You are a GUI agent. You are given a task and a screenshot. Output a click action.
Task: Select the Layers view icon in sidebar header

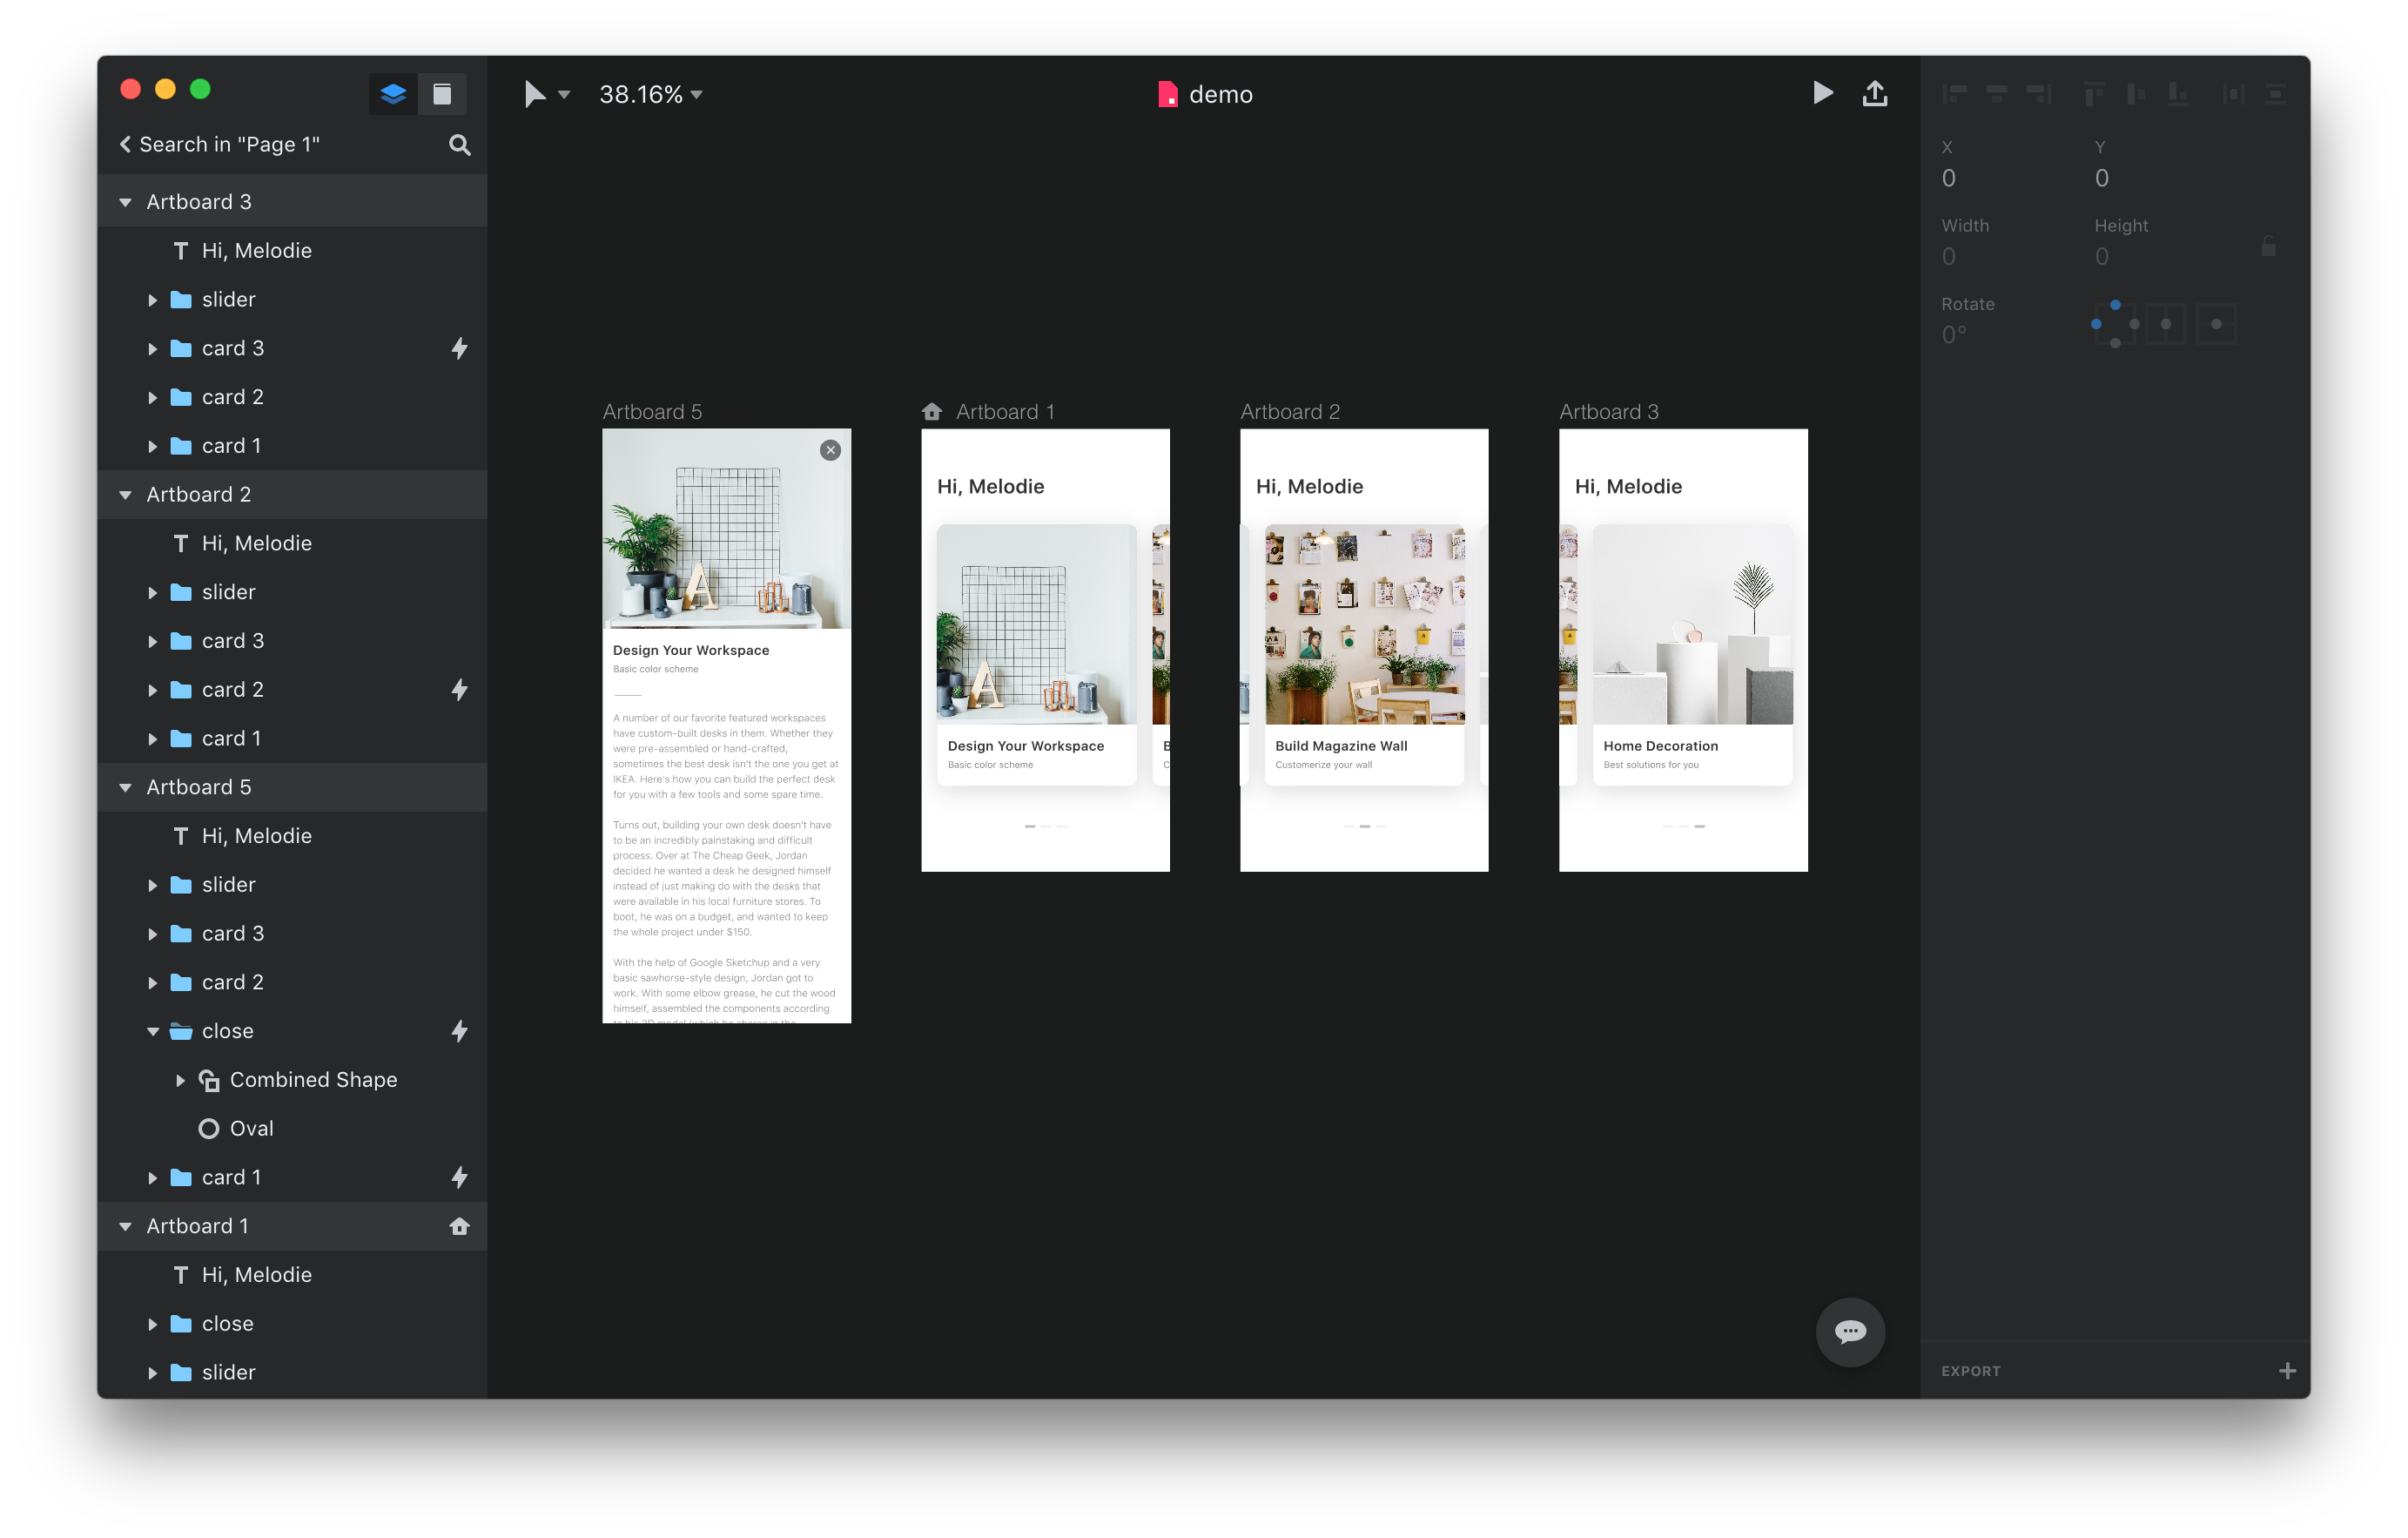(393, 93)
